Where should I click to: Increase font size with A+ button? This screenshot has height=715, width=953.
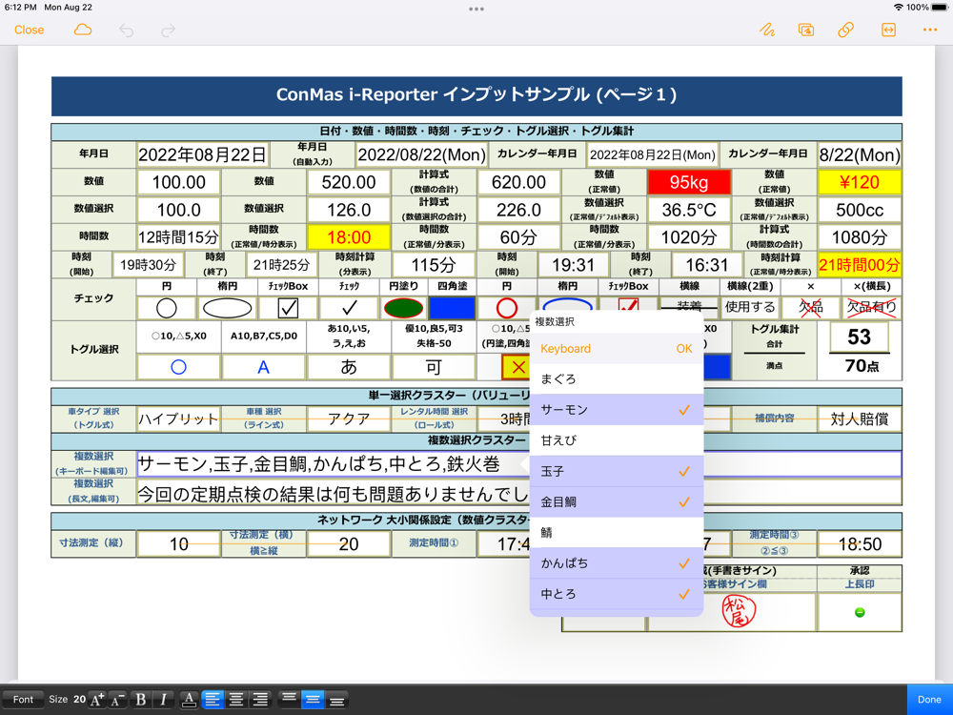[x=97, y=699]
